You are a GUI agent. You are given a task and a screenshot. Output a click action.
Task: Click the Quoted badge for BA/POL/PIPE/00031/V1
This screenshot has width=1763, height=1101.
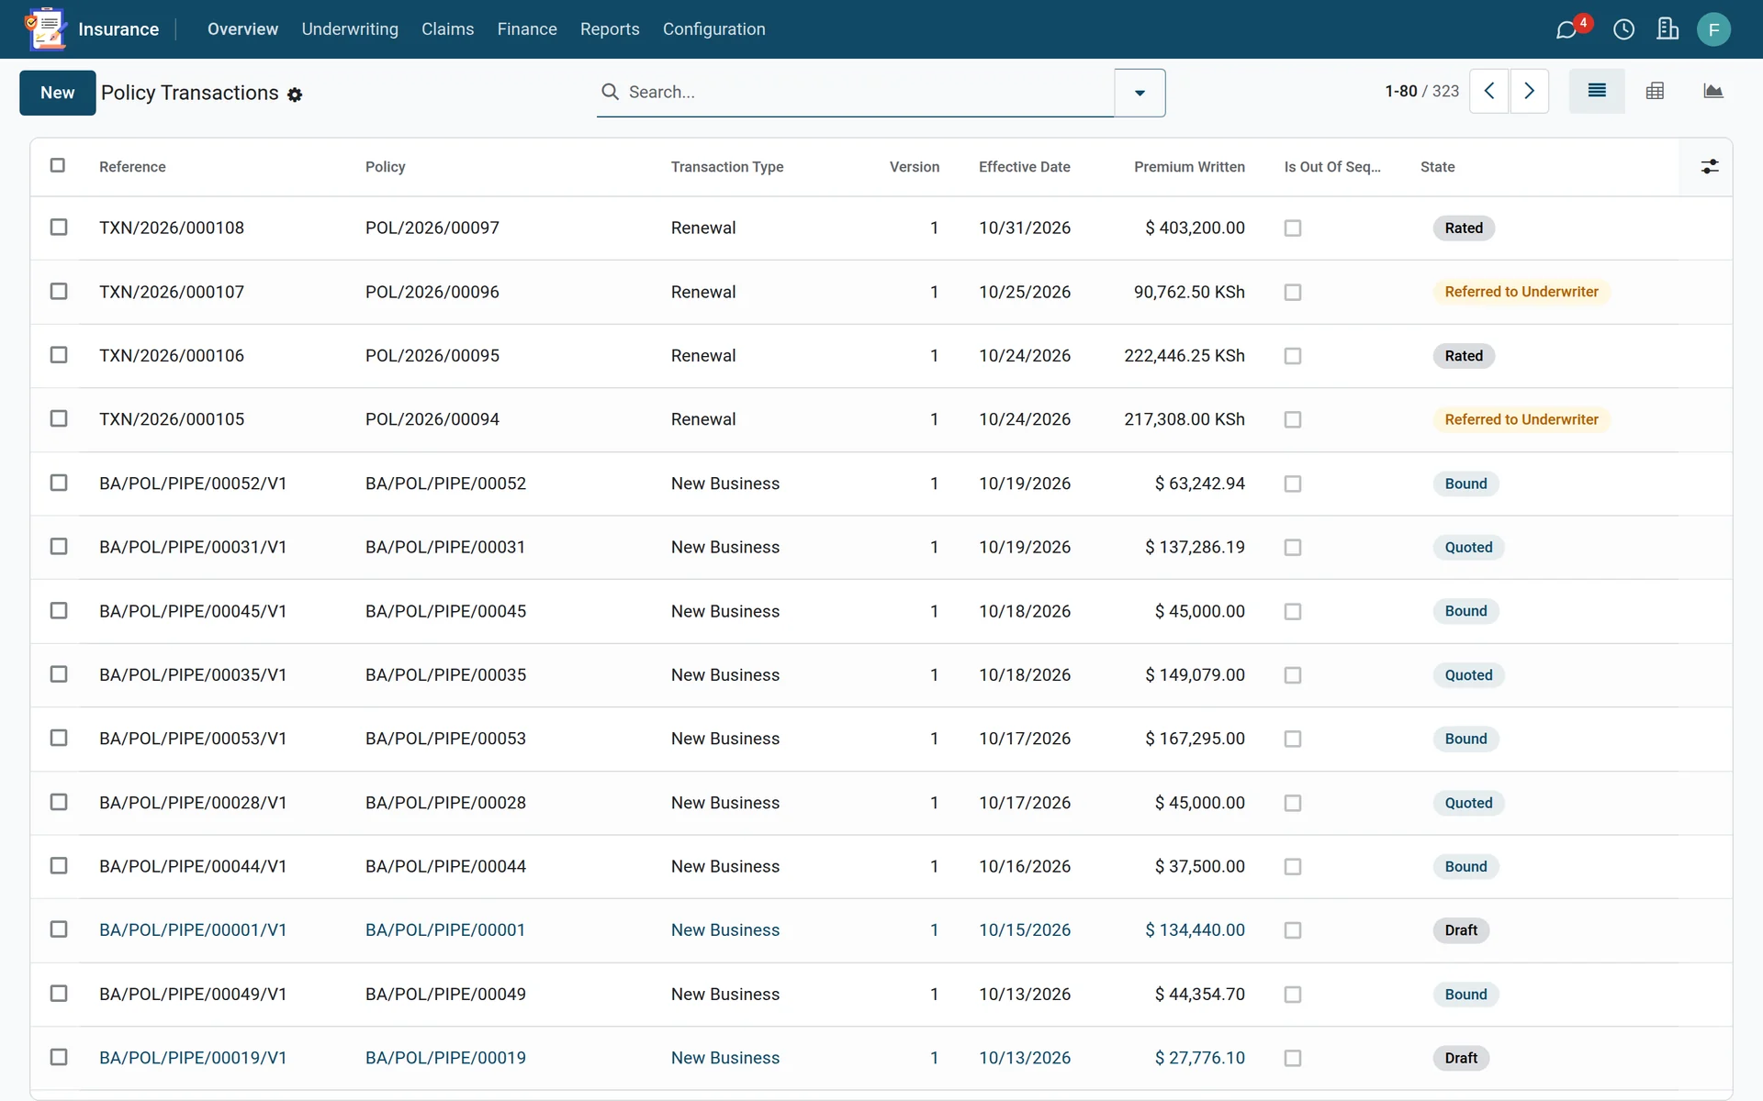[1468, 547]
